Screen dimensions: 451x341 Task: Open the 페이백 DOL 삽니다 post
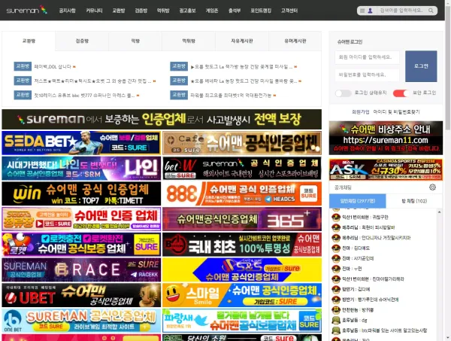tap(53, 66)
